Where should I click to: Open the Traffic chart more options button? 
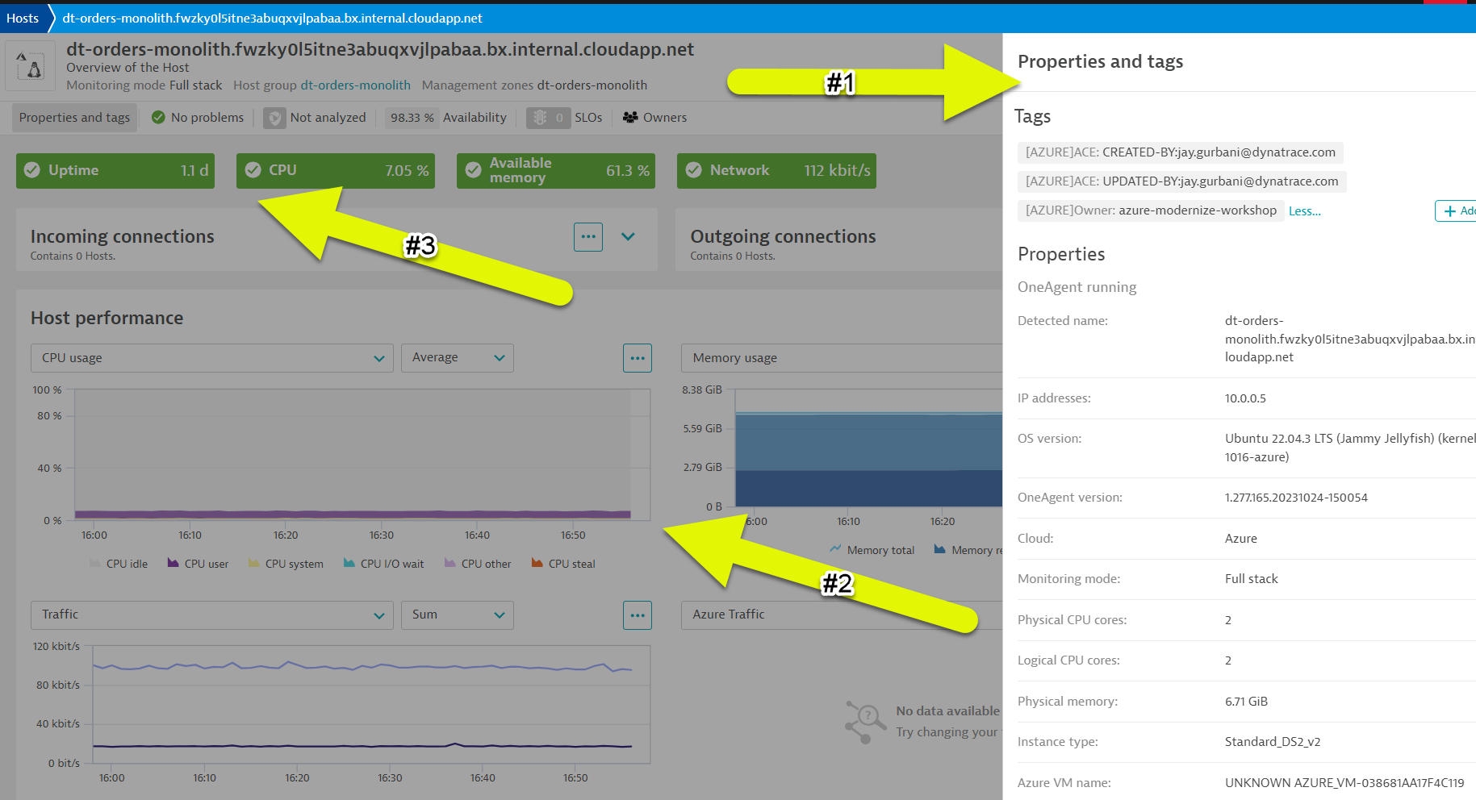638,615
